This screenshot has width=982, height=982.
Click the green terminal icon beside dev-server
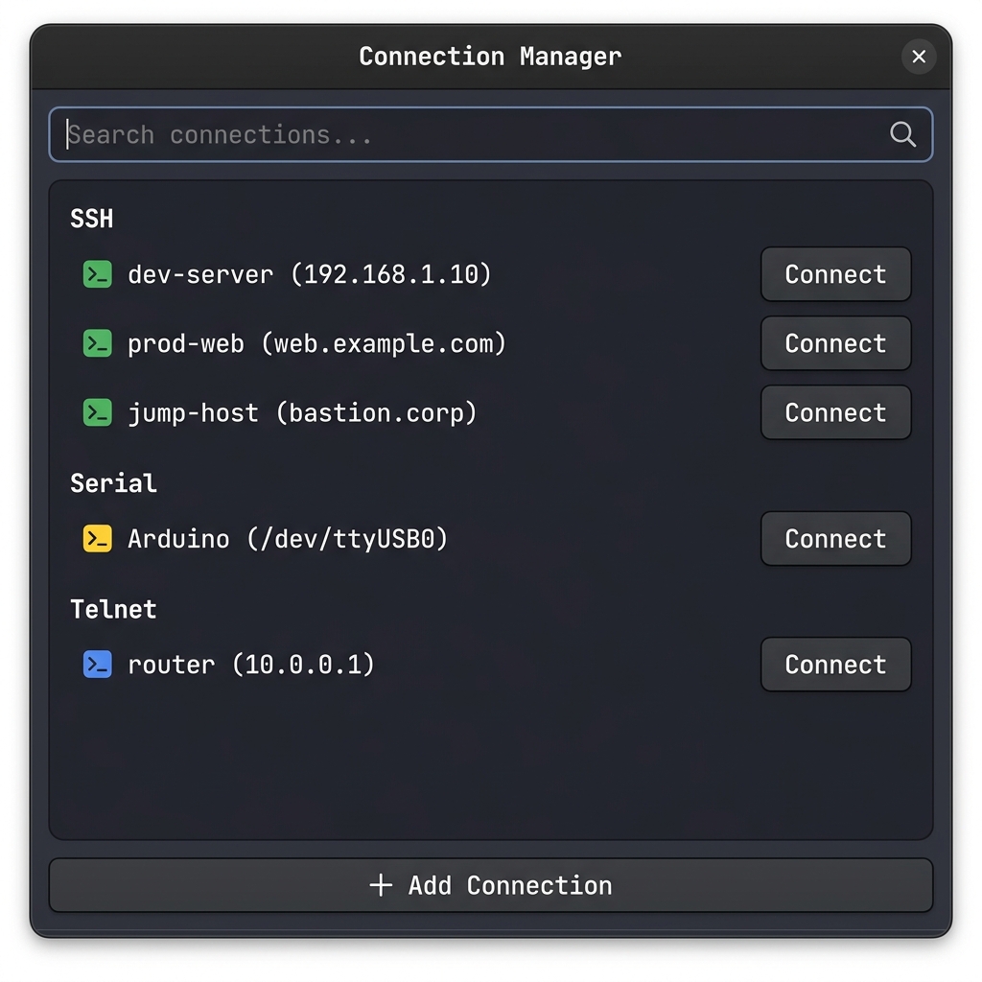pos(97,274)
